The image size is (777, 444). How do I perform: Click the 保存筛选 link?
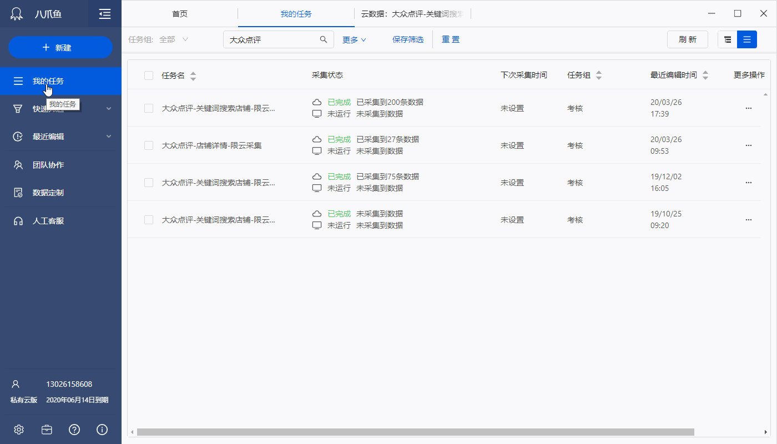[x=408, y=39]
